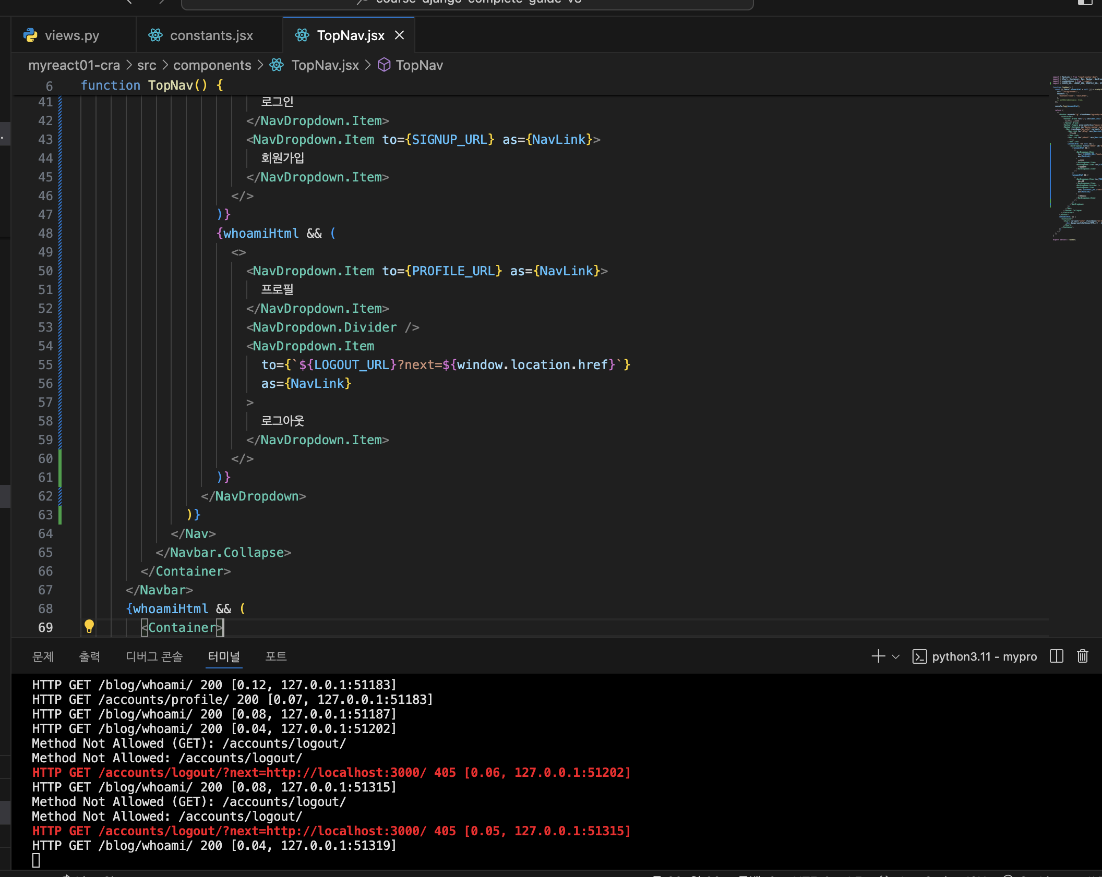
Task: Click the python3.11 - mypro terminal label
Action: [985, 656]
